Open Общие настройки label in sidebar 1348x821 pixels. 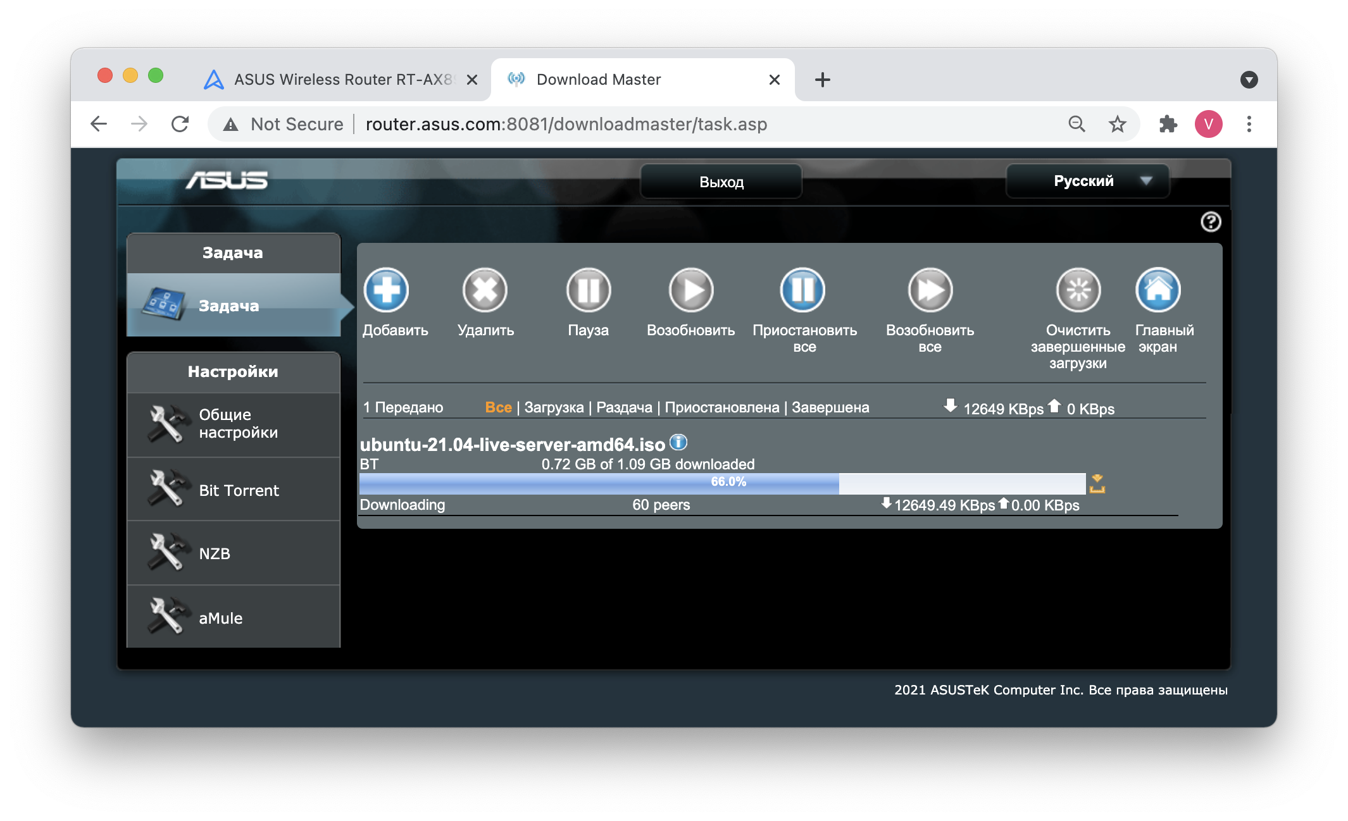pos(239,424)
